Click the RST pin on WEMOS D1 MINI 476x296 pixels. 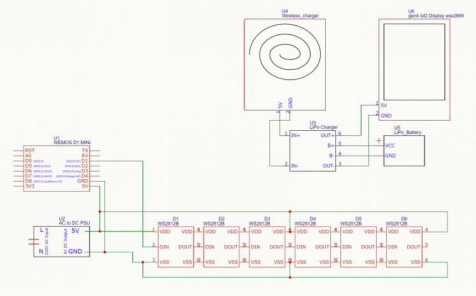(30, 151)
